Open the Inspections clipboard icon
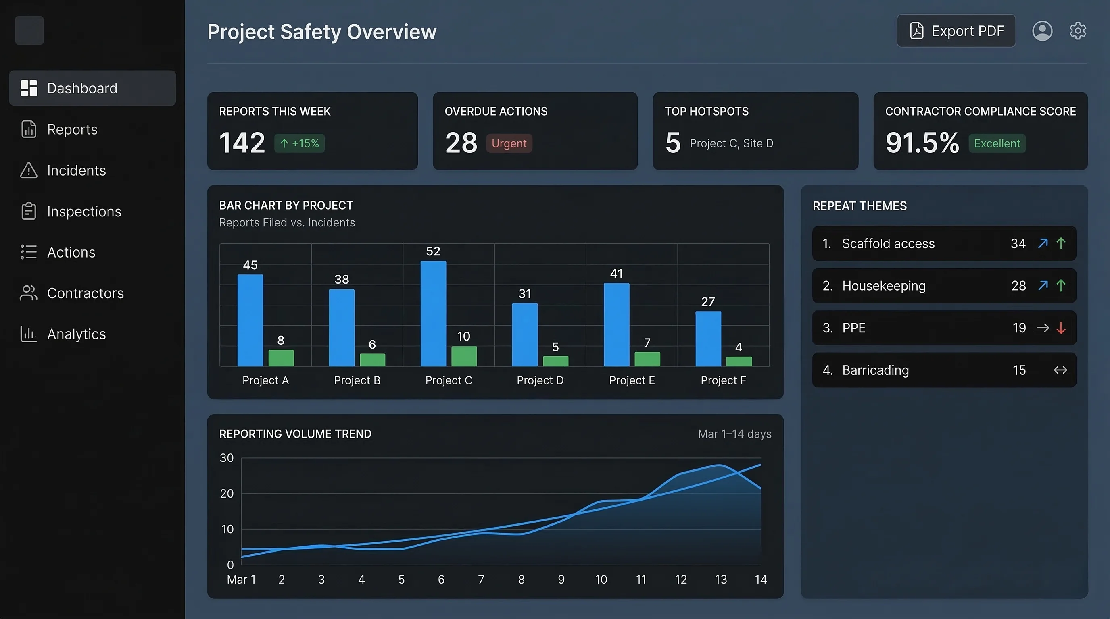The image size is (1110, 619). pos(29,211)
